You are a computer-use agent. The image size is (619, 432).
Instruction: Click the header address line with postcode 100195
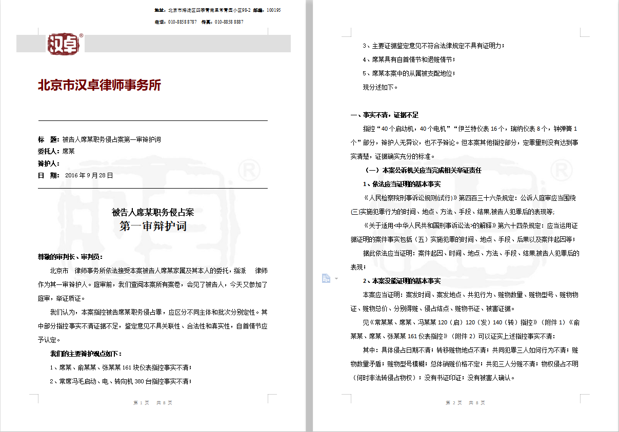[x=217, y=10]
